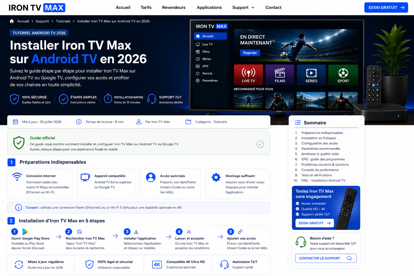Click the Google Play Store icon
The width and height of the screenshot is (414, 276).
(x=25, y=232)
